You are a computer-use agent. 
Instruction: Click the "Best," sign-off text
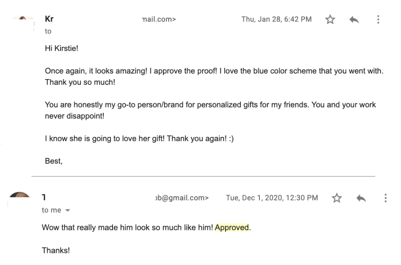pos(54,161)
